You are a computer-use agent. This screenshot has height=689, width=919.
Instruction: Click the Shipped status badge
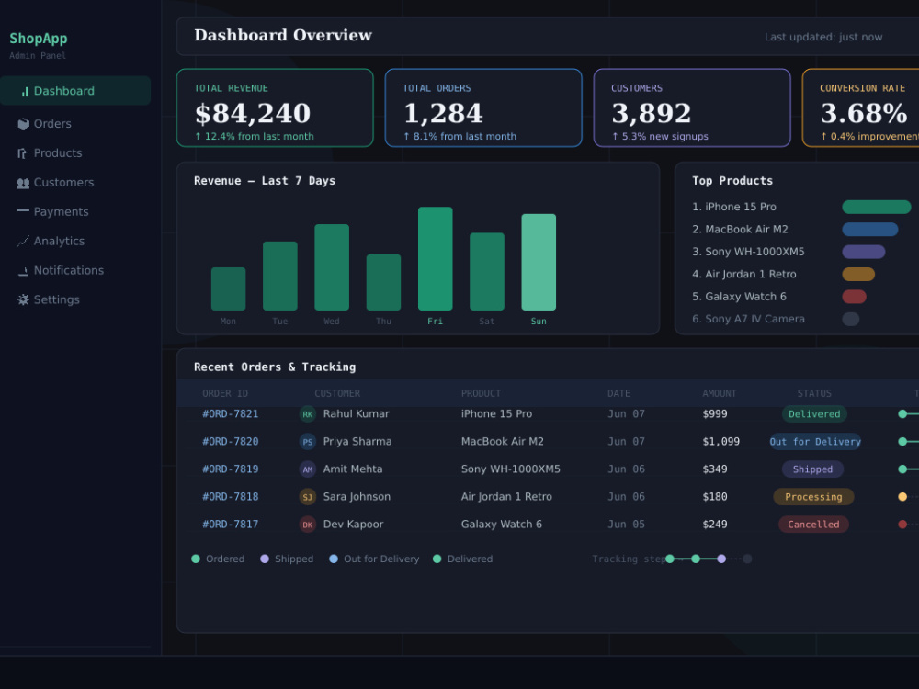click(813, 469)
